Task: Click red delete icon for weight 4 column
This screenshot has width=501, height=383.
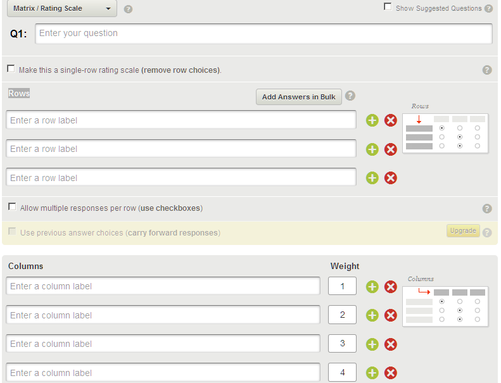Action: pos(391,373)
